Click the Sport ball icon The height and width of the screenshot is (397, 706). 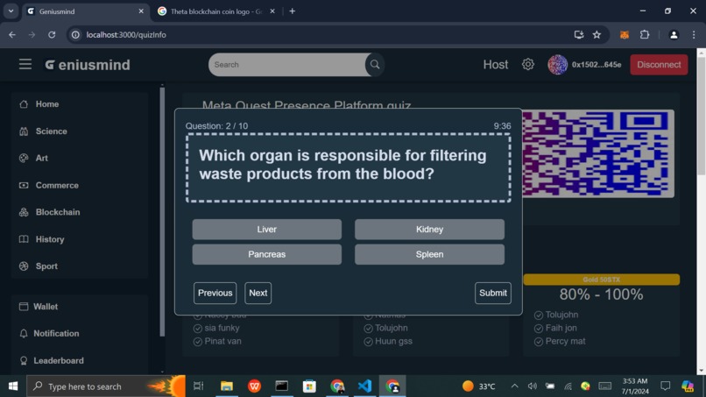[x=24, y=266]
